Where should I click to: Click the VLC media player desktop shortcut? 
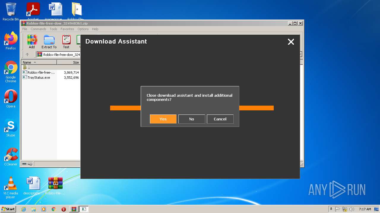click(x=11, y=188)
